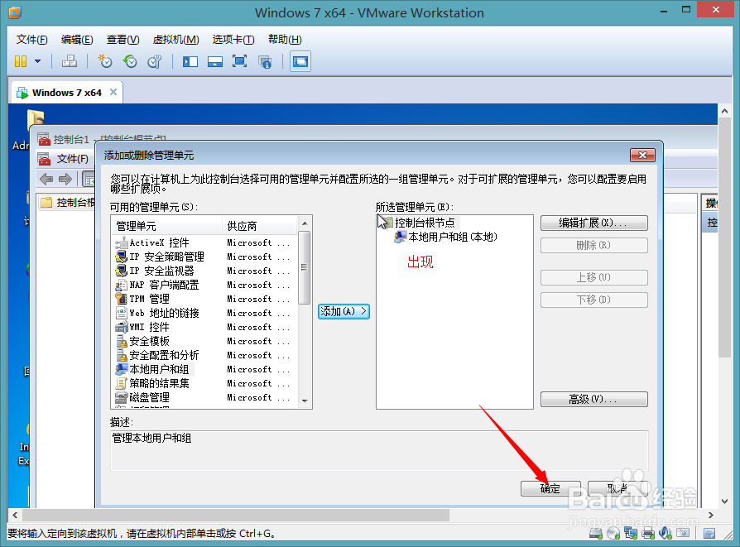Viewport: 740px width, 547px height.
Task: Click the revert to snapshot icon
Action: [x=130, y=61]
